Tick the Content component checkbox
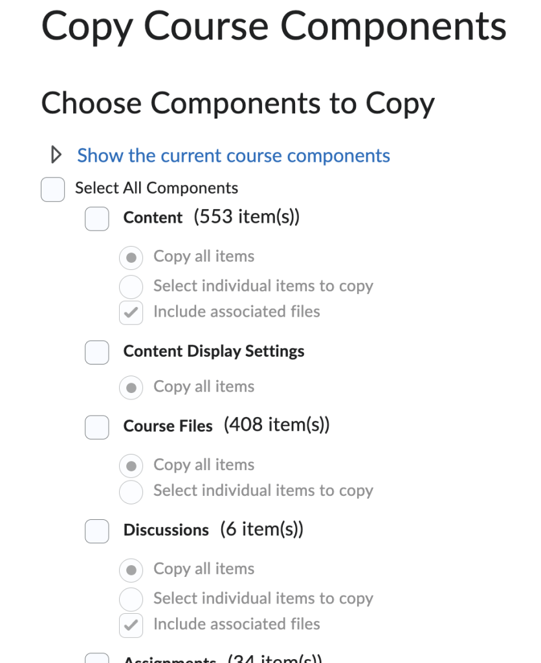Viewport: 541px width, 663px height. point(97,218)
